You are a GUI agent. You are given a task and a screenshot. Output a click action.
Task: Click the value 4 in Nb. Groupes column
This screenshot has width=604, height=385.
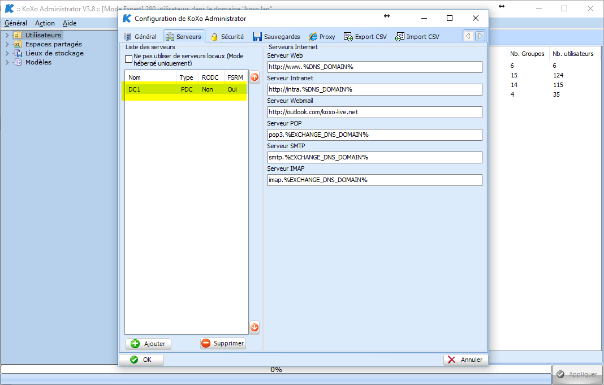[x=512, y=95]
